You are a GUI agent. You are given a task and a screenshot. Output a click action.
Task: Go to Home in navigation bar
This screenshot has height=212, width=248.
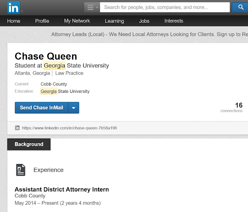[x=14, y=21]
